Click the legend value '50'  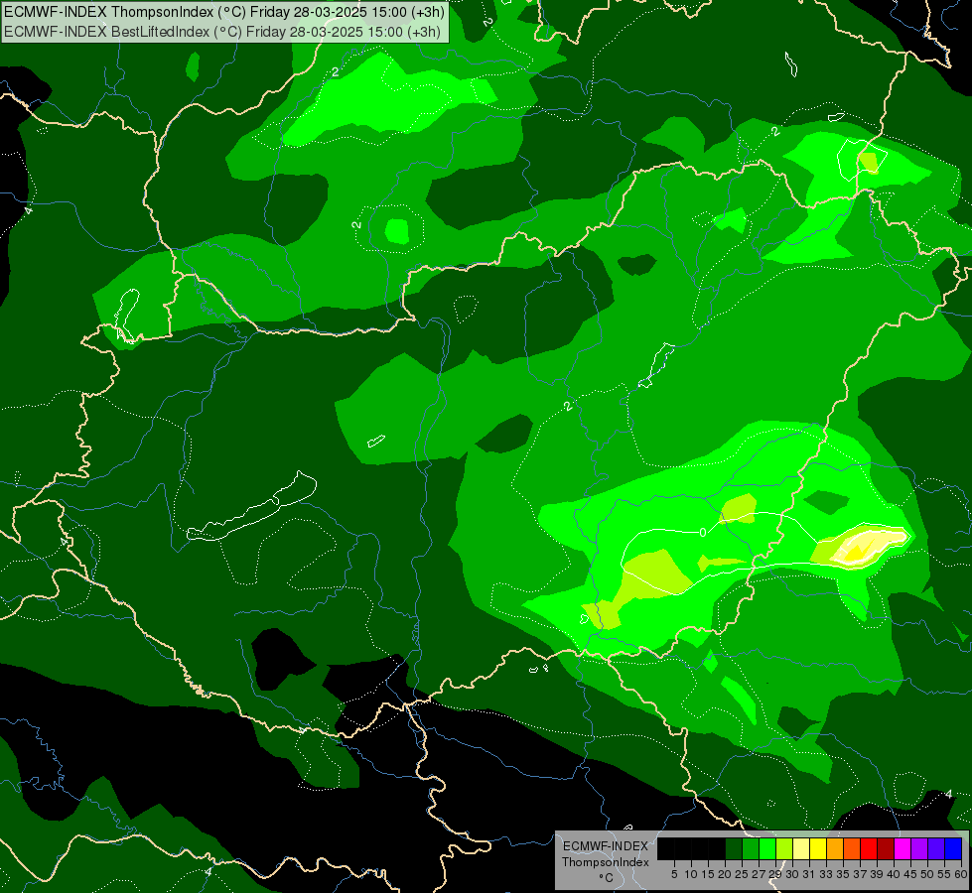(x=926, y=874)
